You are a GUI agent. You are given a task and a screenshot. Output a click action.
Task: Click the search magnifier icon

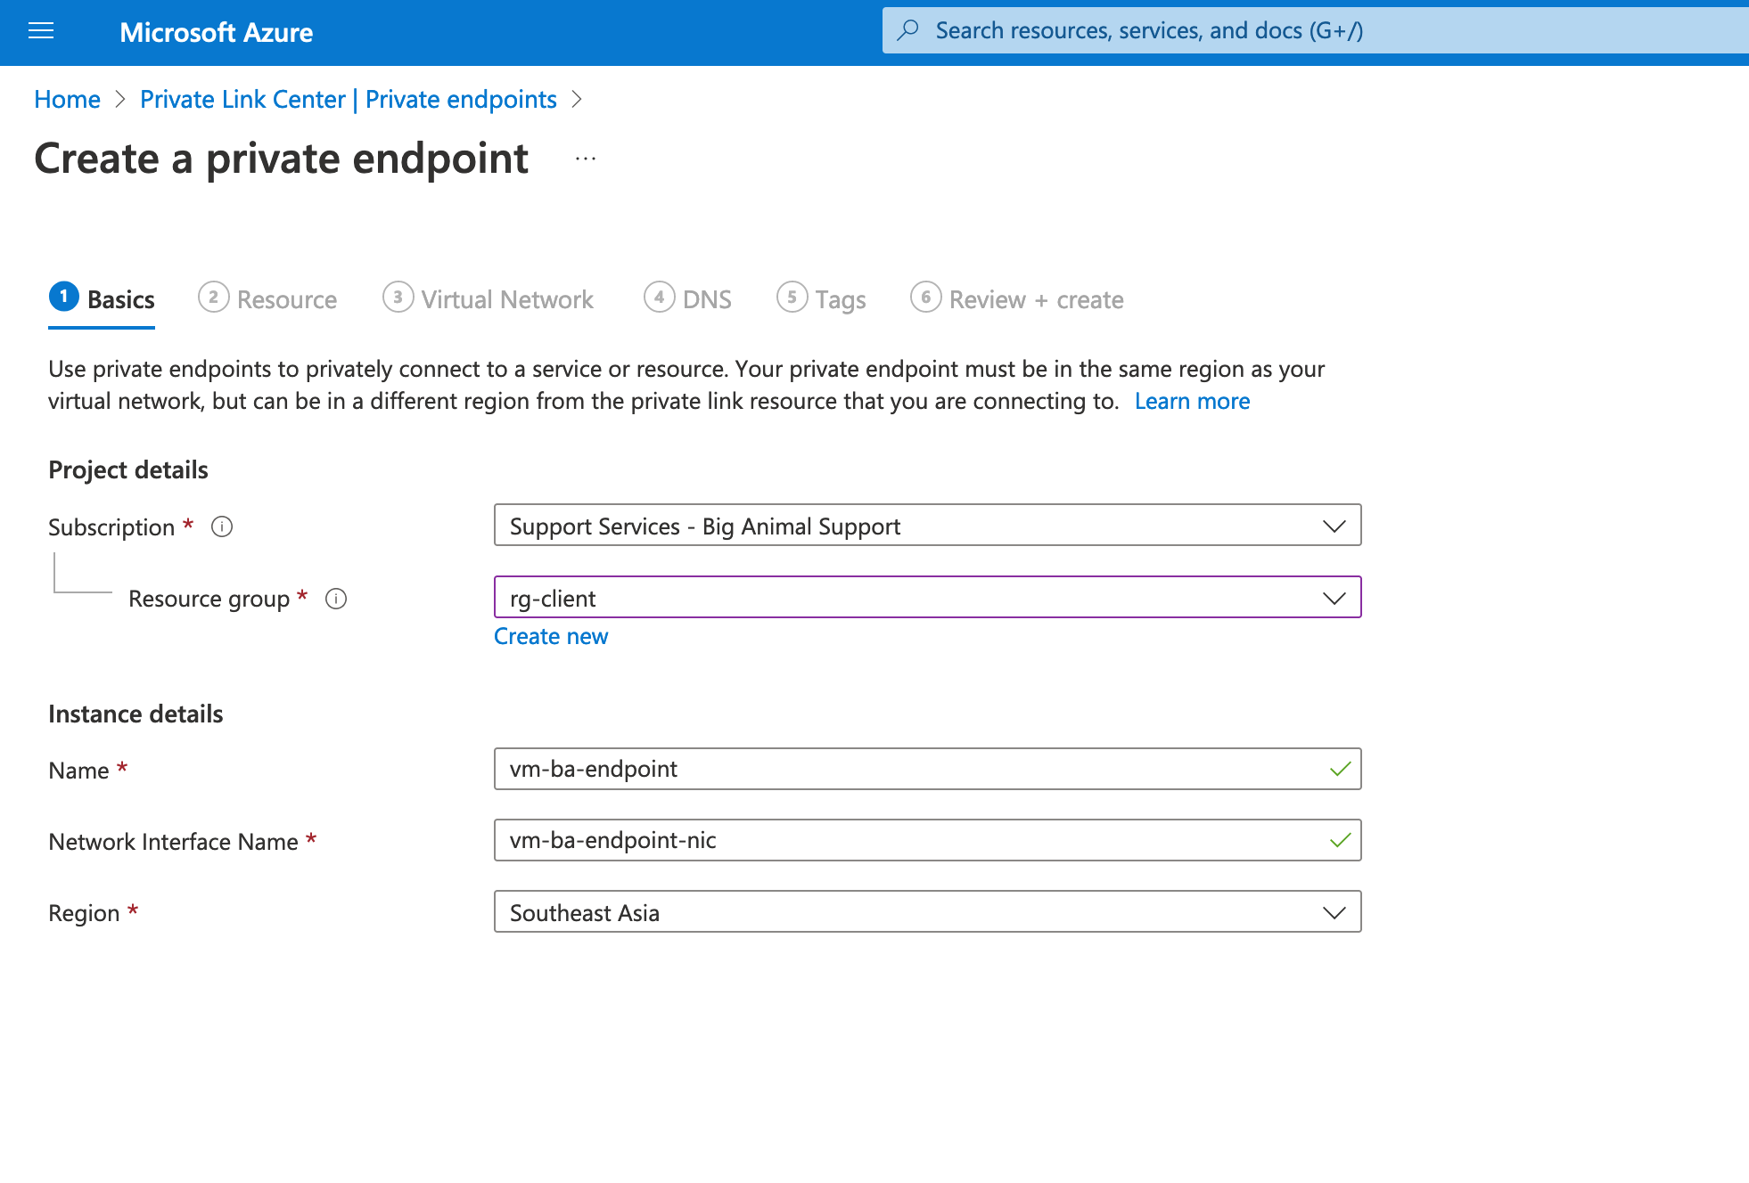(x=907, y=30)
